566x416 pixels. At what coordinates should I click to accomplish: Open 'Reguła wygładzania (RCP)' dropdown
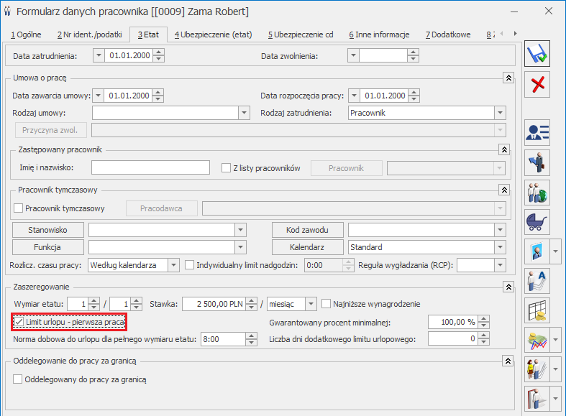[x=500, y=265]
